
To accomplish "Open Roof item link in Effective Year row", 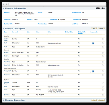I will point(5,43).
